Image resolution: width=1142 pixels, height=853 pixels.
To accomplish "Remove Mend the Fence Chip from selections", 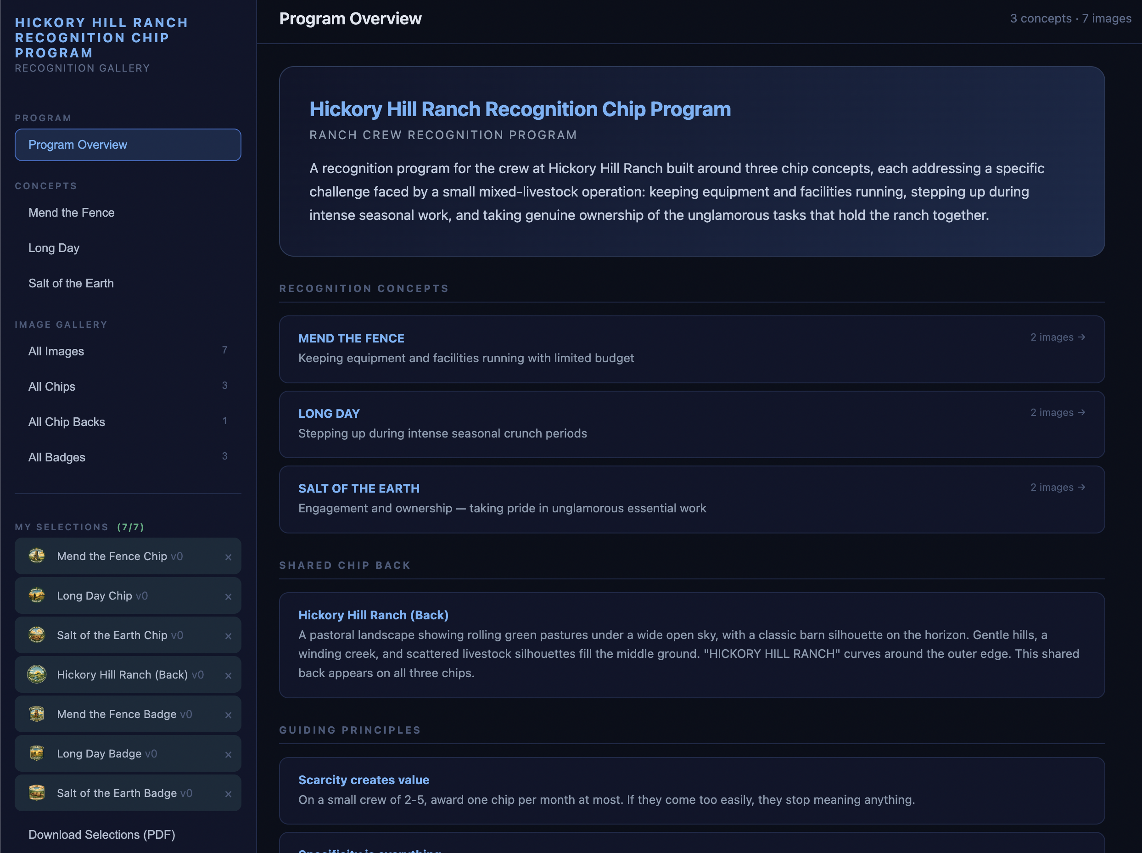I will tap(229, 557).
